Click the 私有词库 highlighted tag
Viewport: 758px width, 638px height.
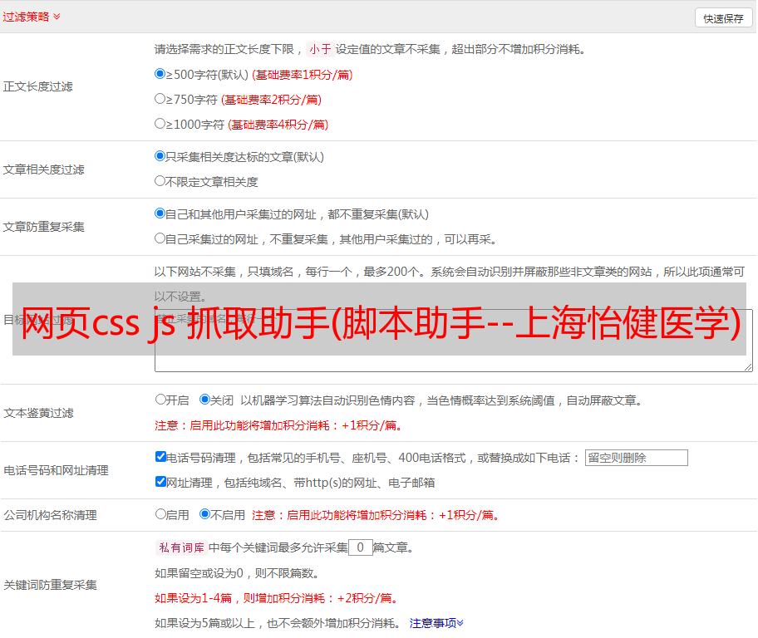point(181,547)
